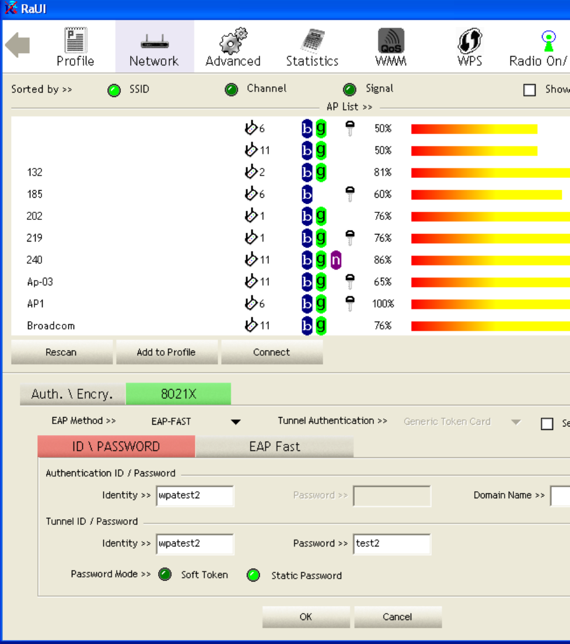Click the RaUI title bar logo
Screen dimensions: 570x644
(11, 8)
